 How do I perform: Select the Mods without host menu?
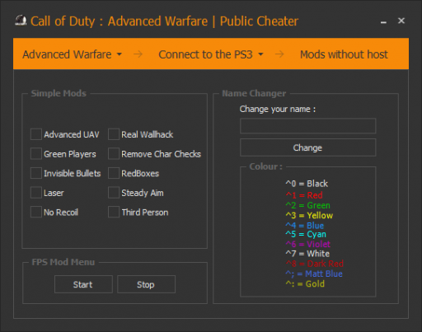click(x=344, y=54)
